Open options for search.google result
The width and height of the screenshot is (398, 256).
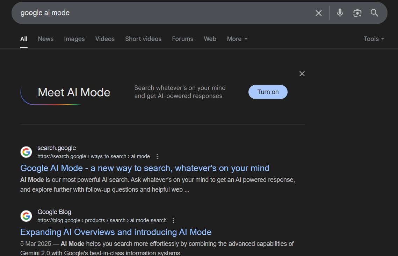pos(157,156)
